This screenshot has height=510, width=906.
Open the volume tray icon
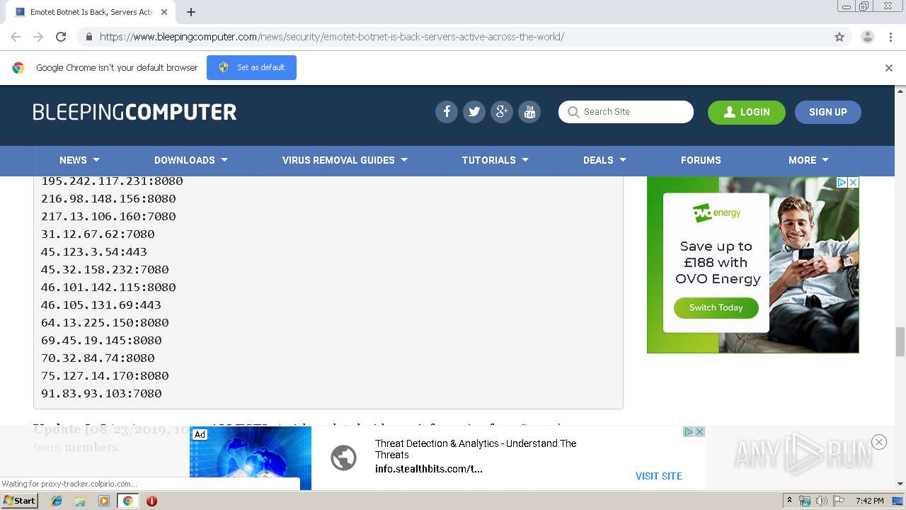click(x=822, y=501)
